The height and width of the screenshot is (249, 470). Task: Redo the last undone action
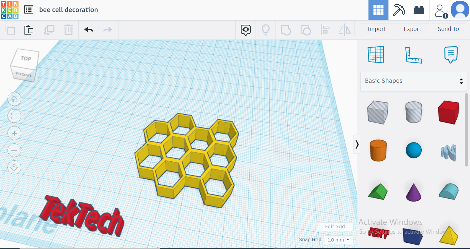tap(108, 30)
